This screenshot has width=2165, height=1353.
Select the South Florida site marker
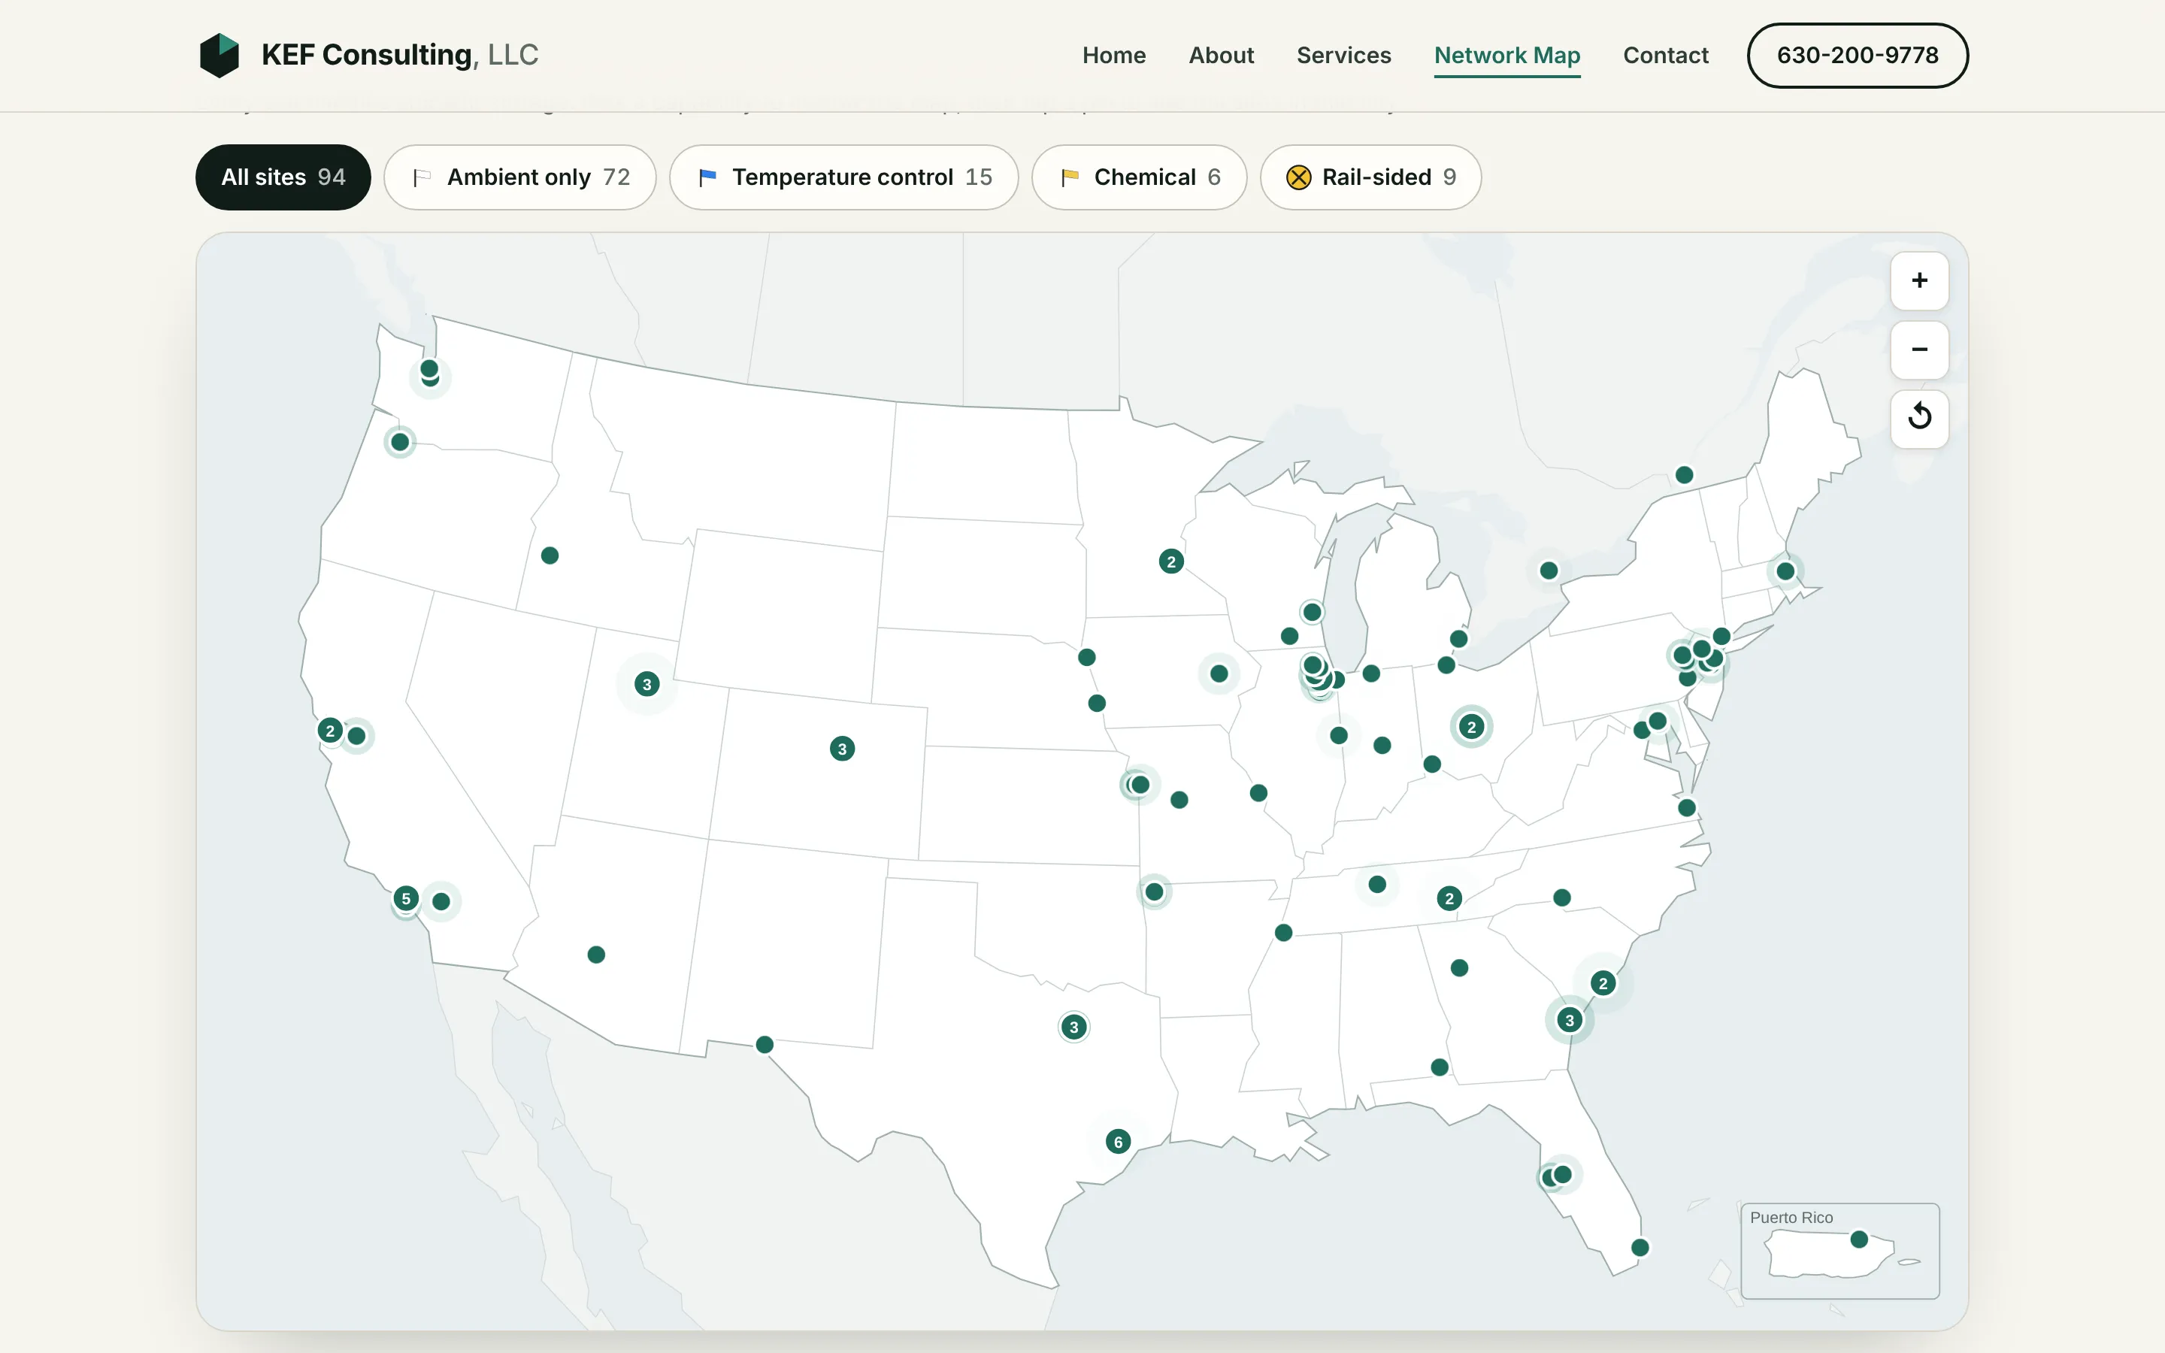pyautogui.click(x=1640, y=1248)
